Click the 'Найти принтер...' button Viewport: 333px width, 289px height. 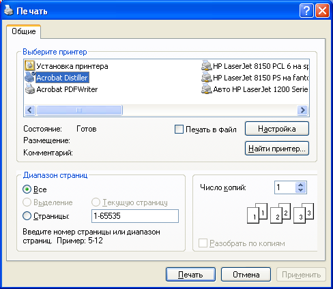[277, 149]
